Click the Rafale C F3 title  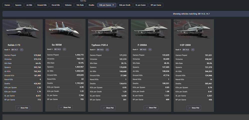pos(14,45)
